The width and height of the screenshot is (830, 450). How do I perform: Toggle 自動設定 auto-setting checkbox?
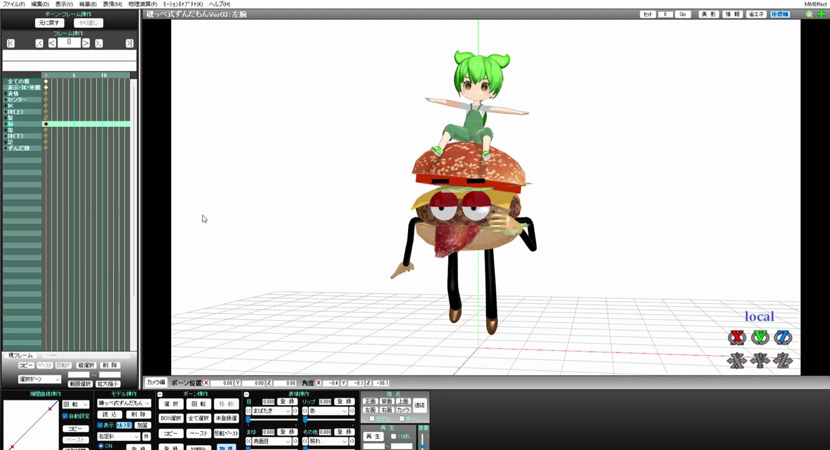point(65,416)
